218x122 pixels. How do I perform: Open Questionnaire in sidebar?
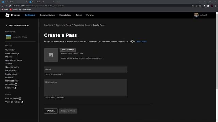tap(12, 67)
